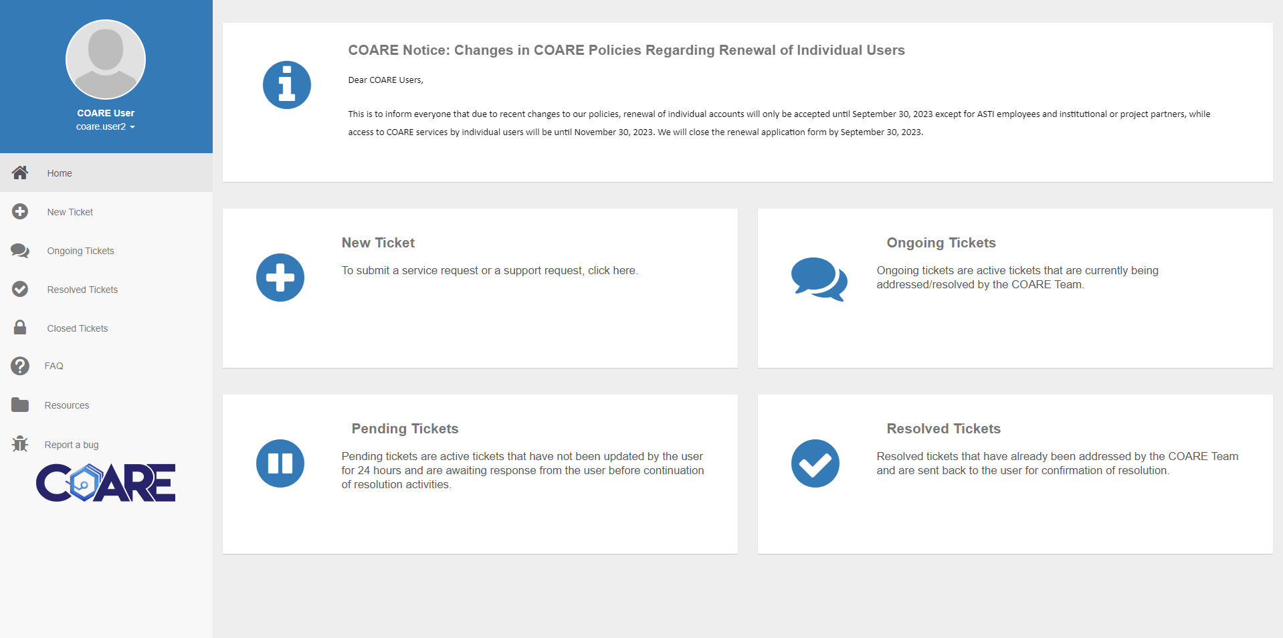Click the COARE logo in the sidebar

click(x=106, y=483)
